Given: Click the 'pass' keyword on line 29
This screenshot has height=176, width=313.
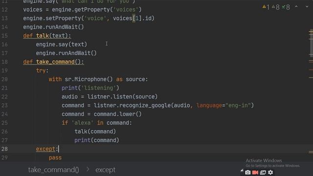Looking at the screenshot, I should tap(55, 157).
